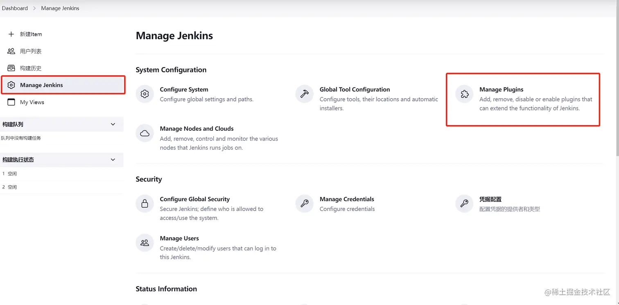The width and height of the screenshot is (619, 305).
Task: Click the Manage Plugins puzzle icon
Action: point(464,94)
